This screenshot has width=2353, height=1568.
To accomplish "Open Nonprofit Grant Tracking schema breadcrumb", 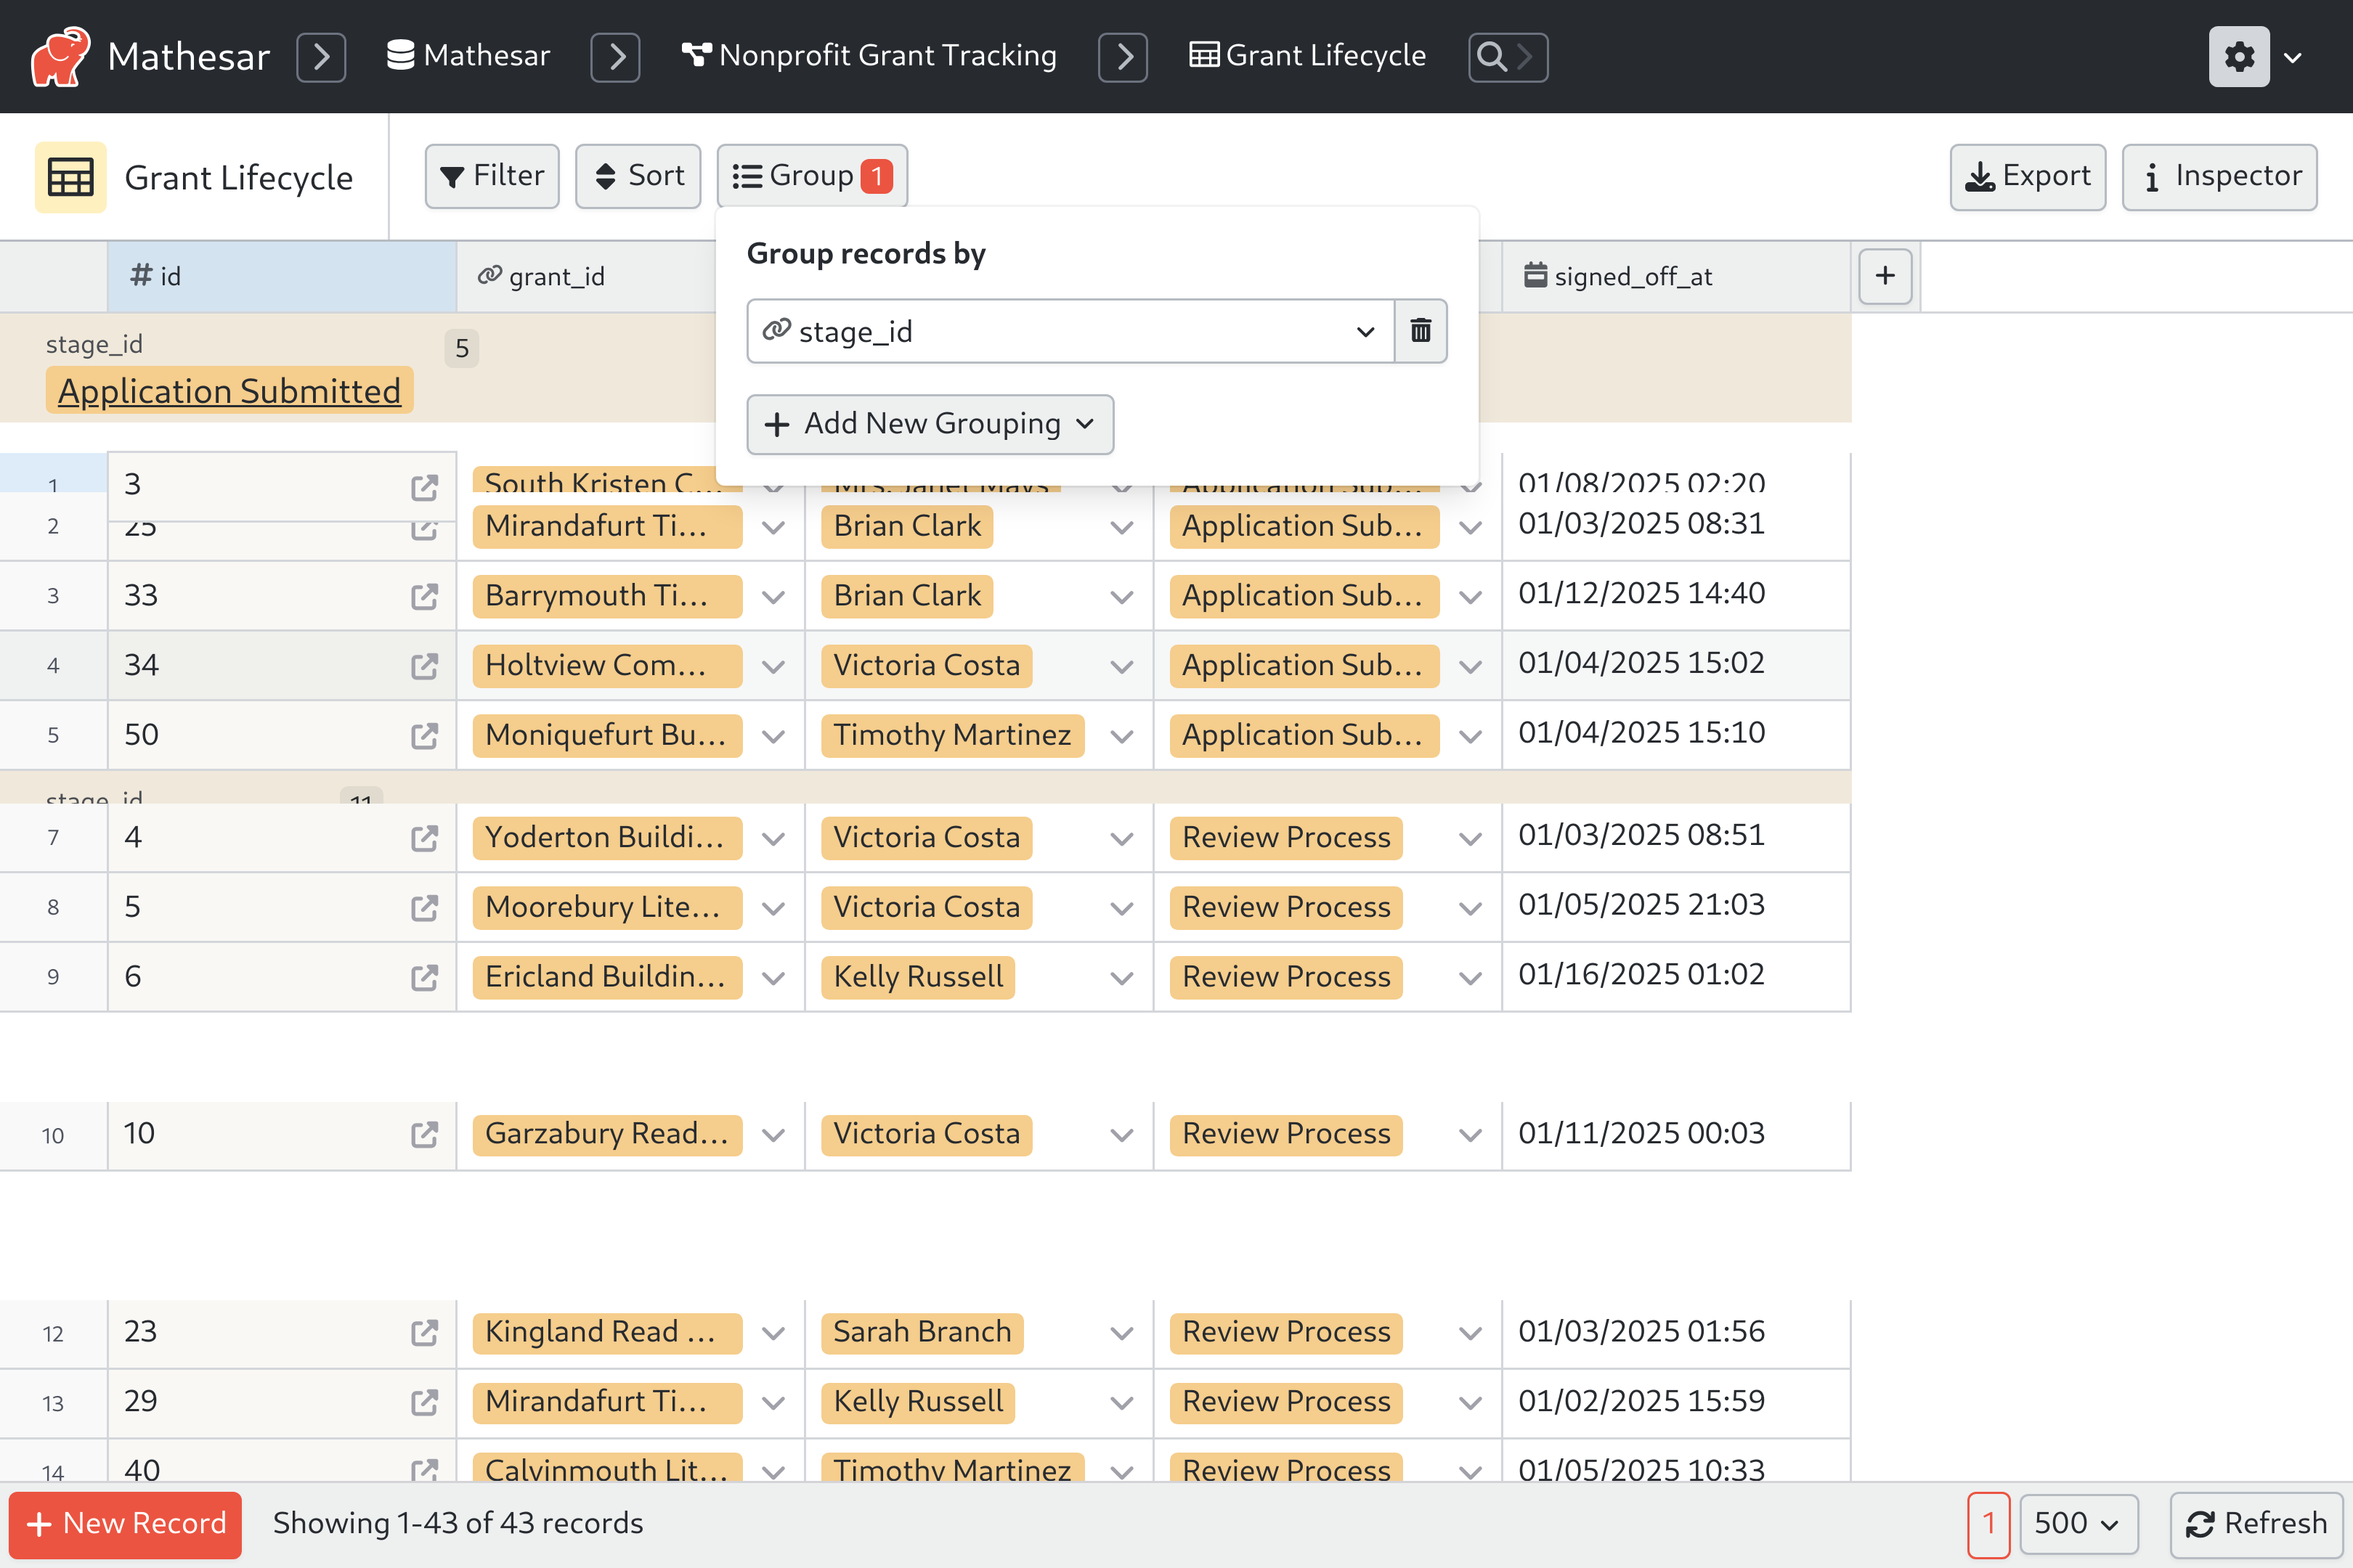I will pyautogui.click(x=869, y=56).
